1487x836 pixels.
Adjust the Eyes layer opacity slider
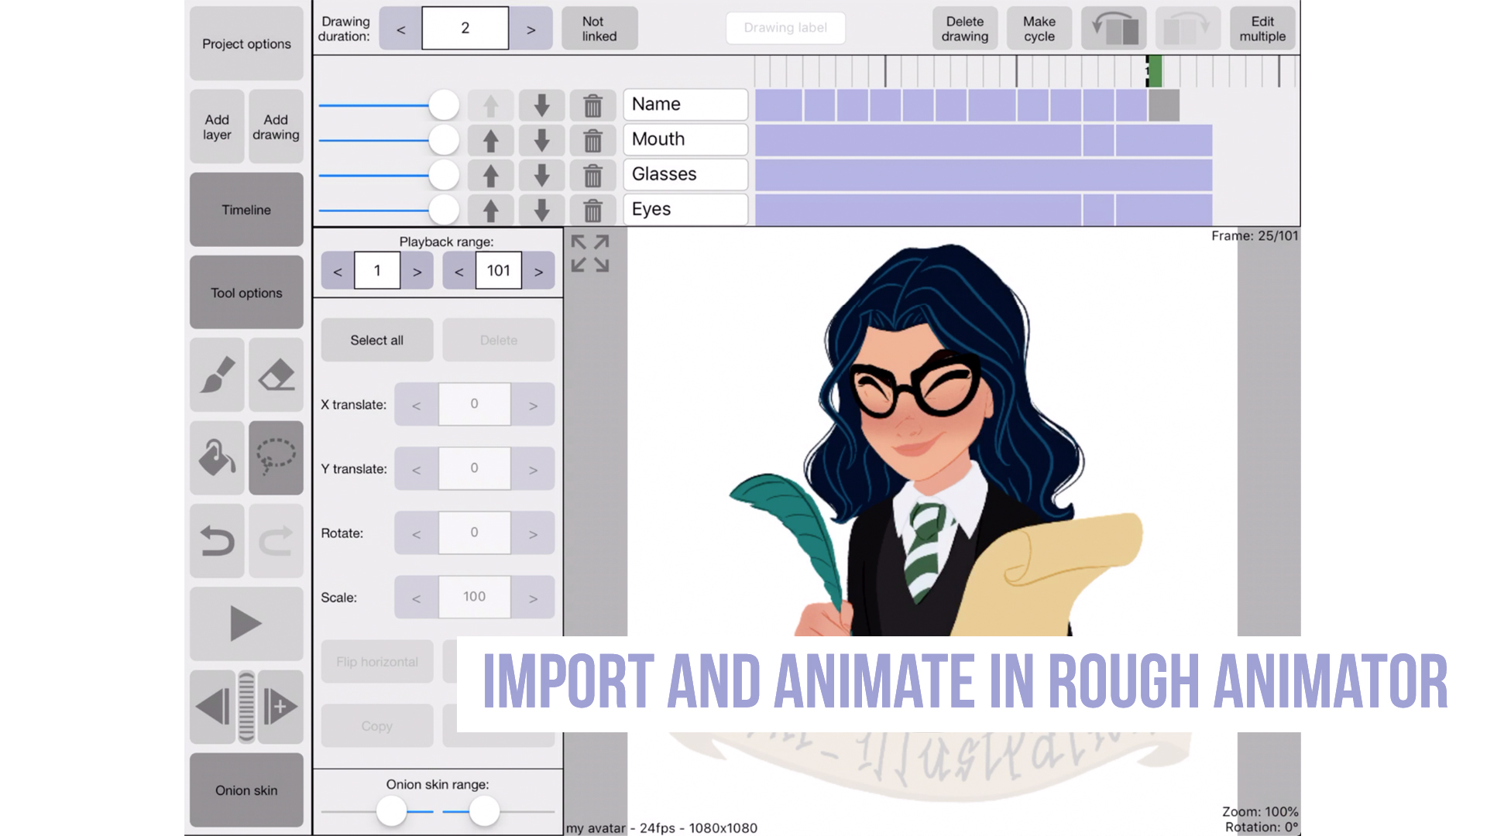(444, 210)
